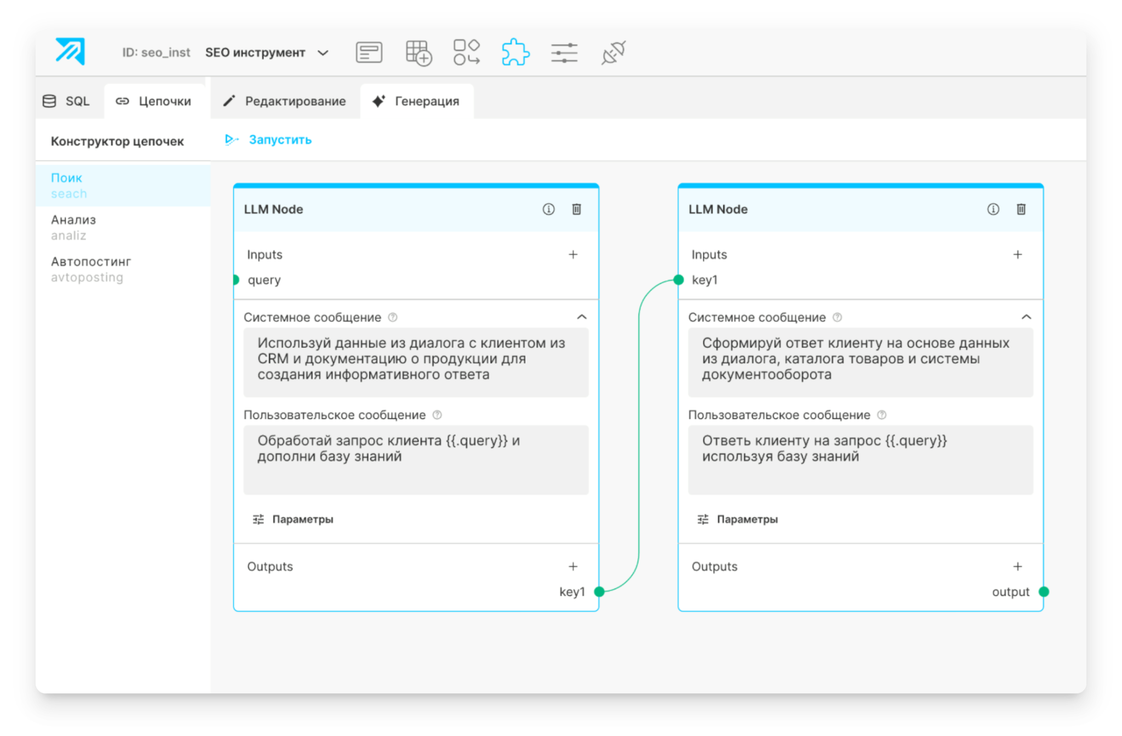Collapse Системное сообщение in second node
The image size is (1122, 736).
coord(1026,317)
